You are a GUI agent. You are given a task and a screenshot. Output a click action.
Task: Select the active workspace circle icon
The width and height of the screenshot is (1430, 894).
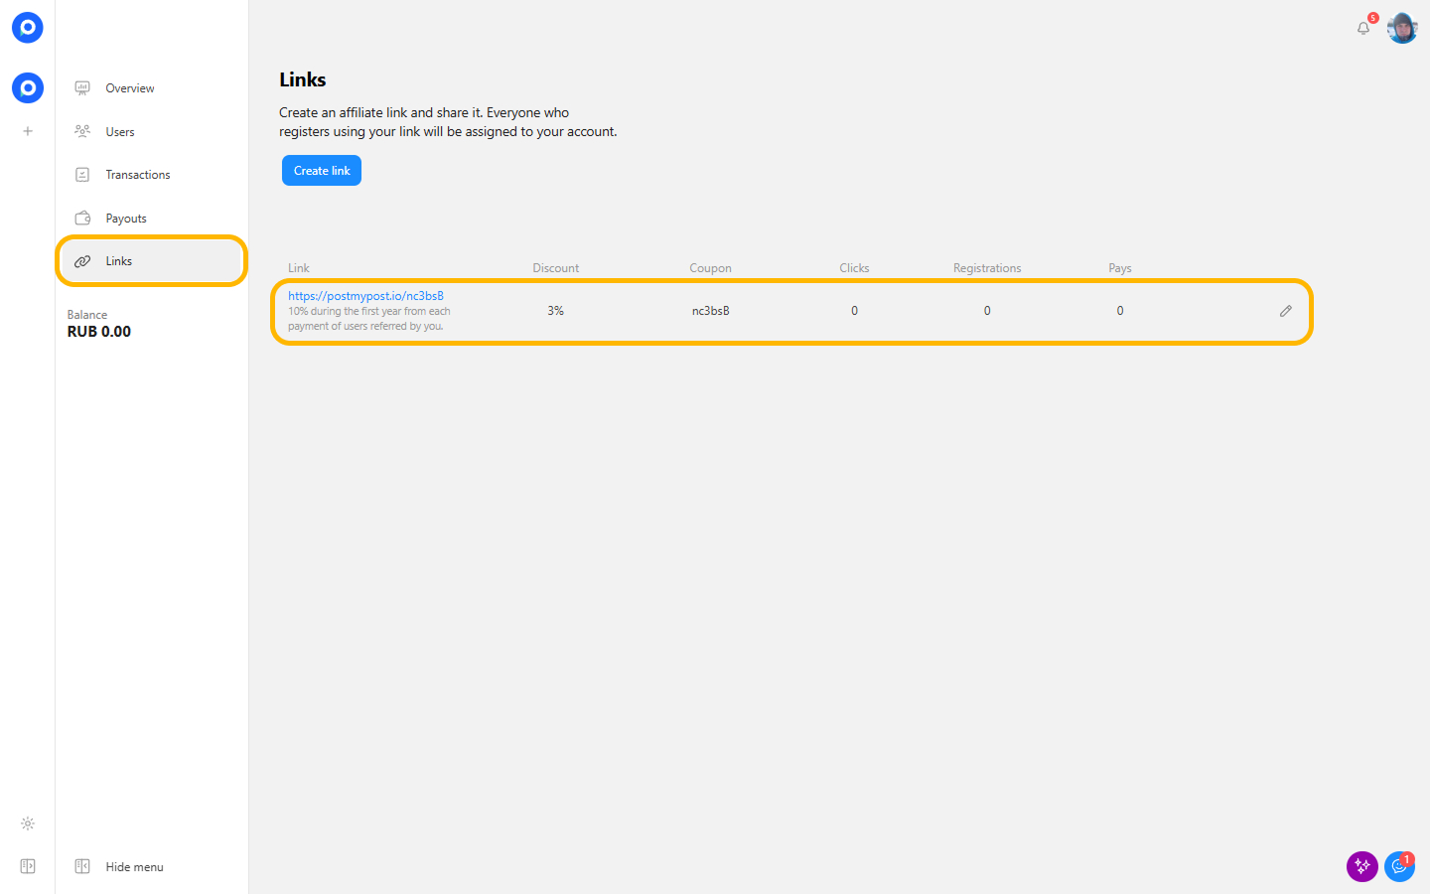coord(28,88)
